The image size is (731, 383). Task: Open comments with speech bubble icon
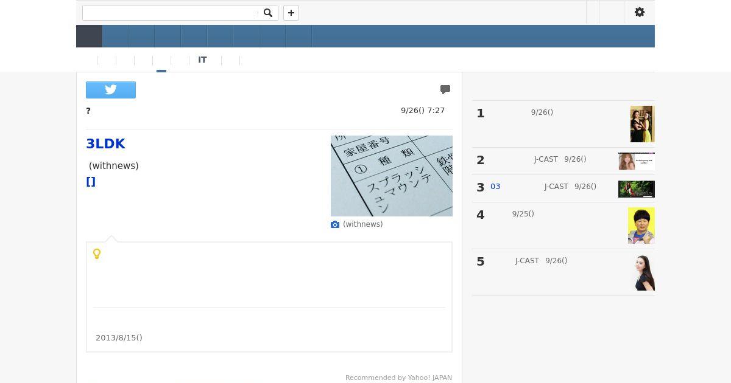[445, 89]
